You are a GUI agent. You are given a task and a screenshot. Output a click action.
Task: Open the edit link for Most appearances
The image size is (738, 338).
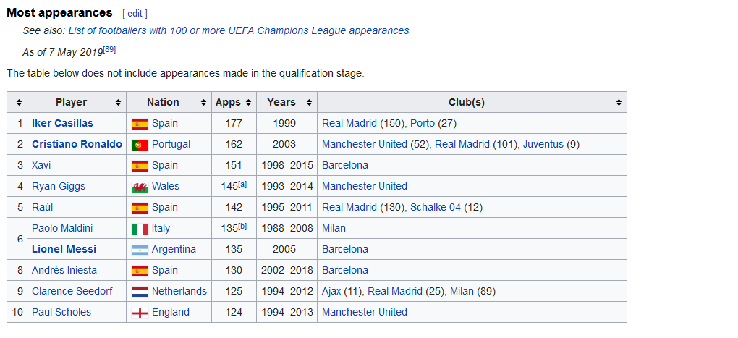(135, 14)
